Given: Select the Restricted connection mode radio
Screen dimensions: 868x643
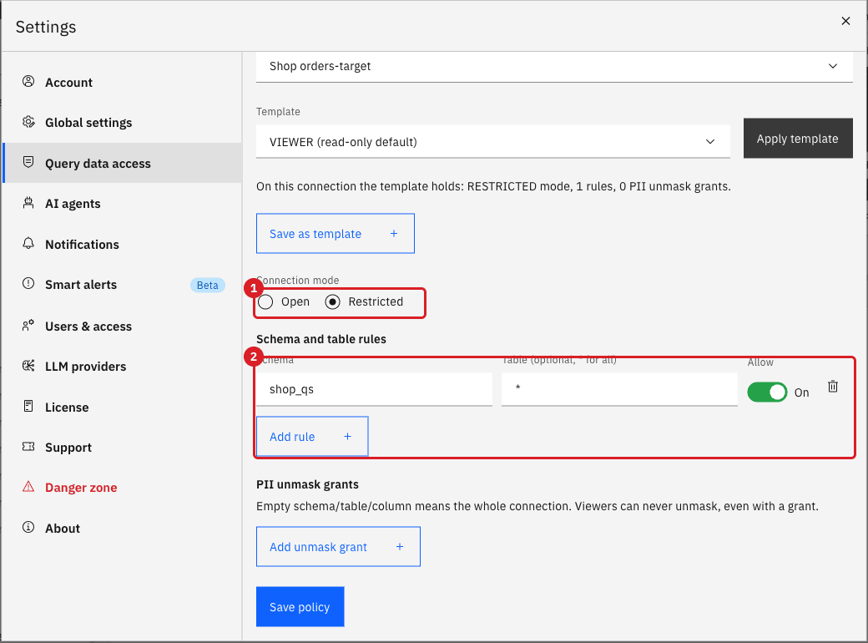Looking at the screenshot, I should pyautogui.click(x=333, y=301).
